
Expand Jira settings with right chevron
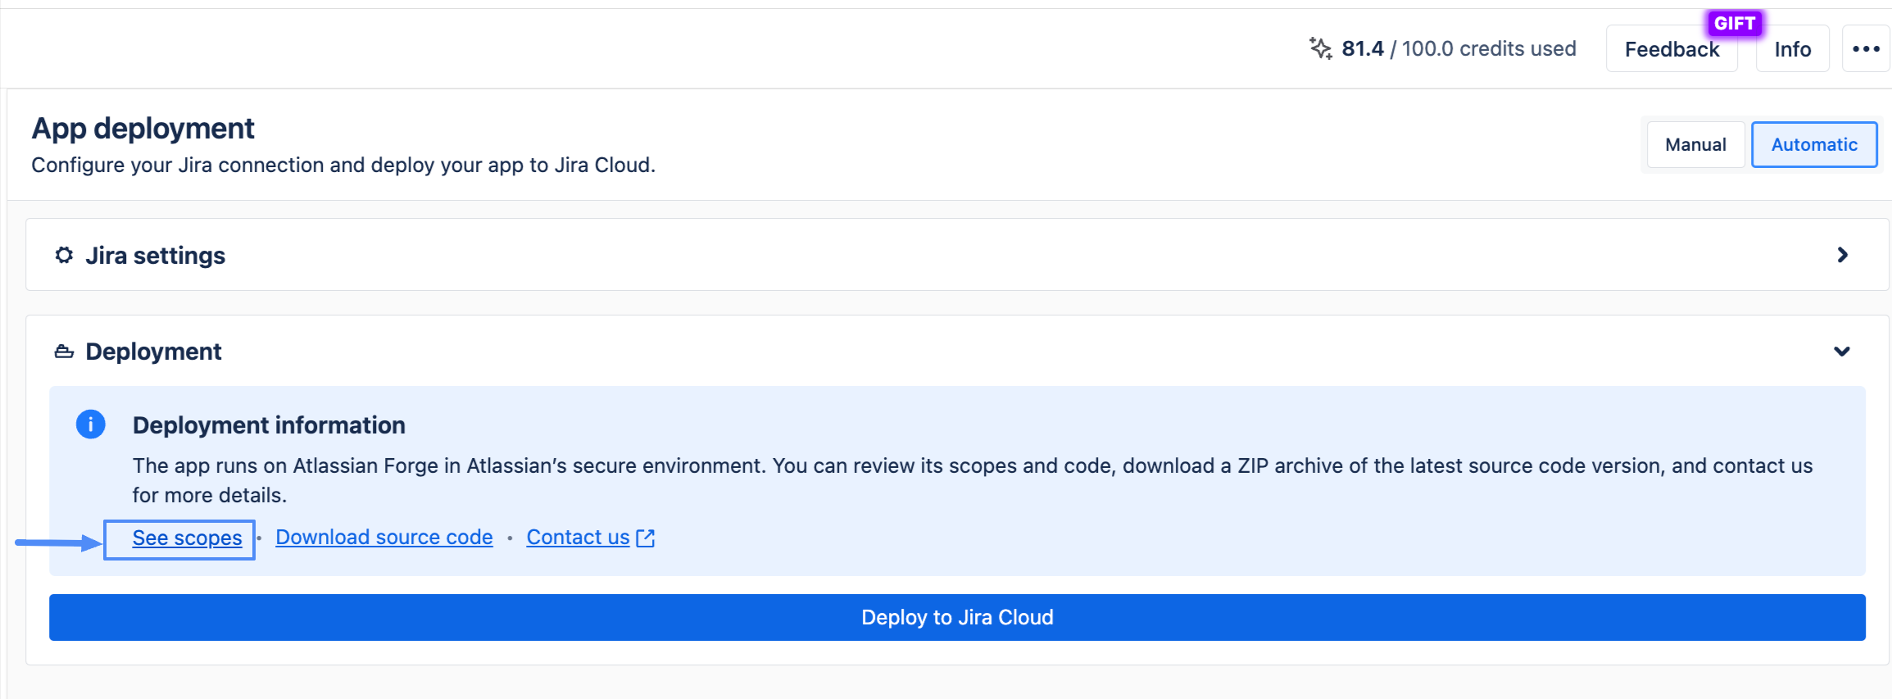tap(1842, 255)
